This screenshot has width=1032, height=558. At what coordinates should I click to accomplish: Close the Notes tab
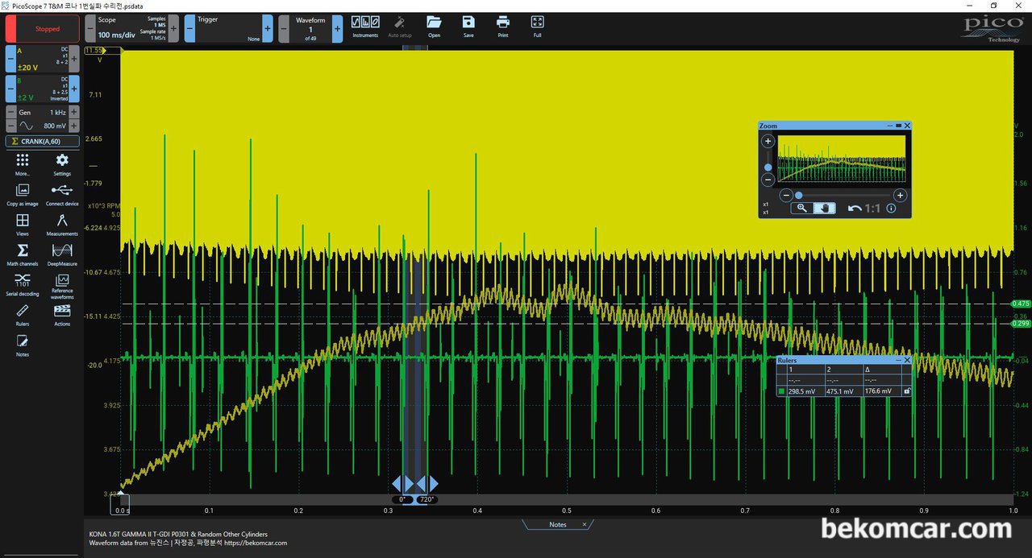[x=585, y=524]
